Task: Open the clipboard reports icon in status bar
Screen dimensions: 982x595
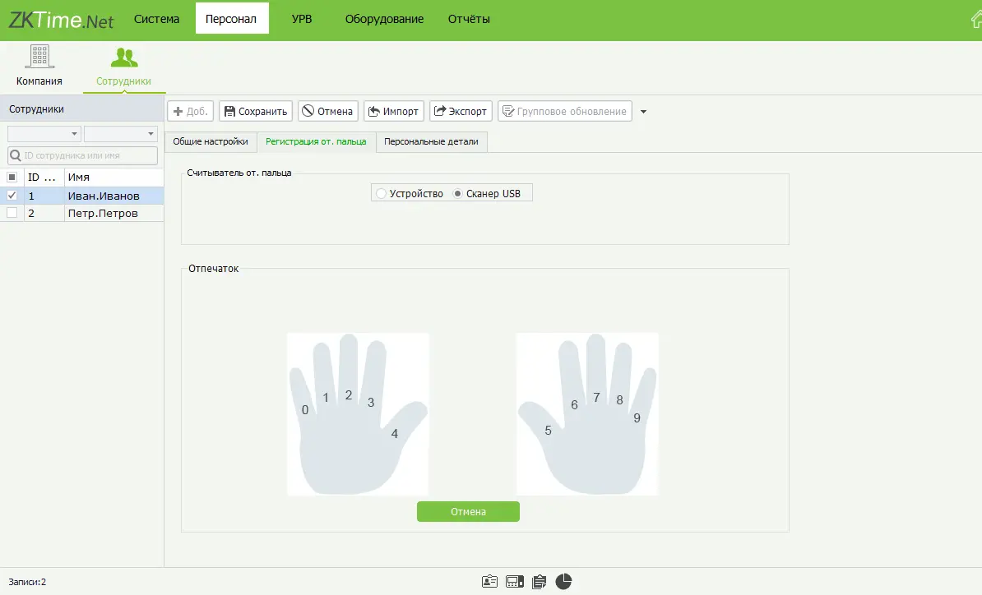Action: [539, 582]
